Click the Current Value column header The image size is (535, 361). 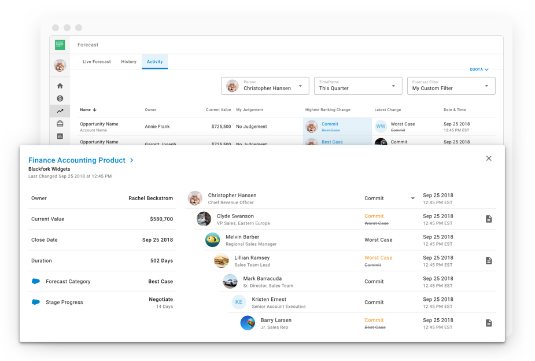pos(219,110)
